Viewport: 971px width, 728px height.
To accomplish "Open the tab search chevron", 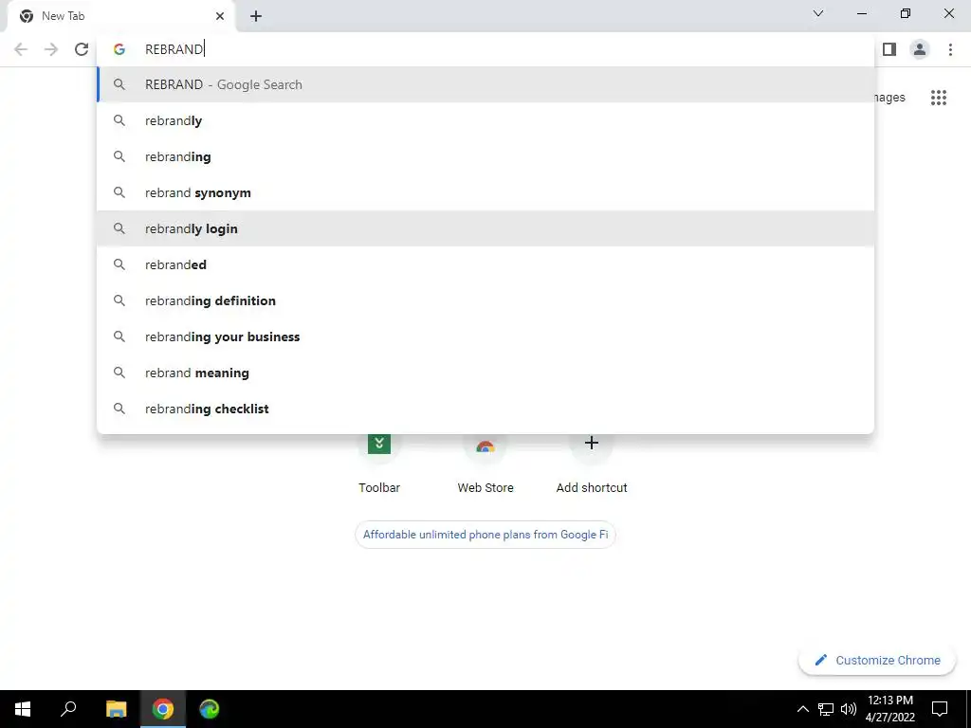I will click(x=818, y=13).
